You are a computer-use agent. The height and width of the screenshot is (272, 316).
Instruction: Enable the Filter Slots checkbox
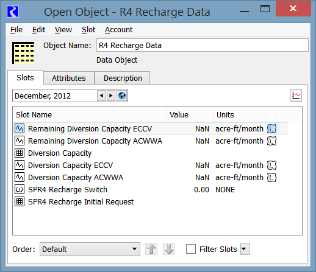tap(191, 249)
